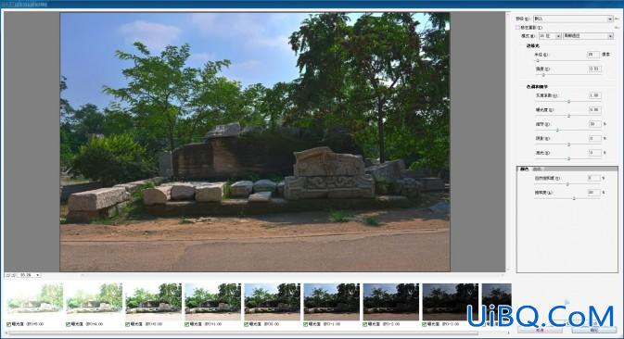
Task: Uncheck the EV +1.00 exposure thumbnail checkbox
Action: (x=187, y=324)
